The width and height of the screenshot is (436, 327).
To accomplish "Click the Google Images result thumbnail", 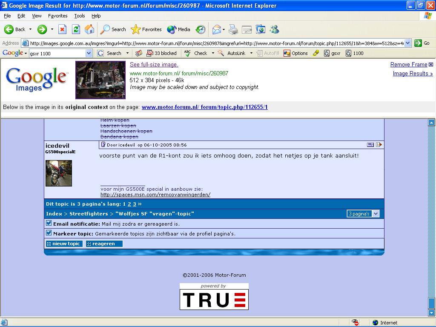I will 100,80.
